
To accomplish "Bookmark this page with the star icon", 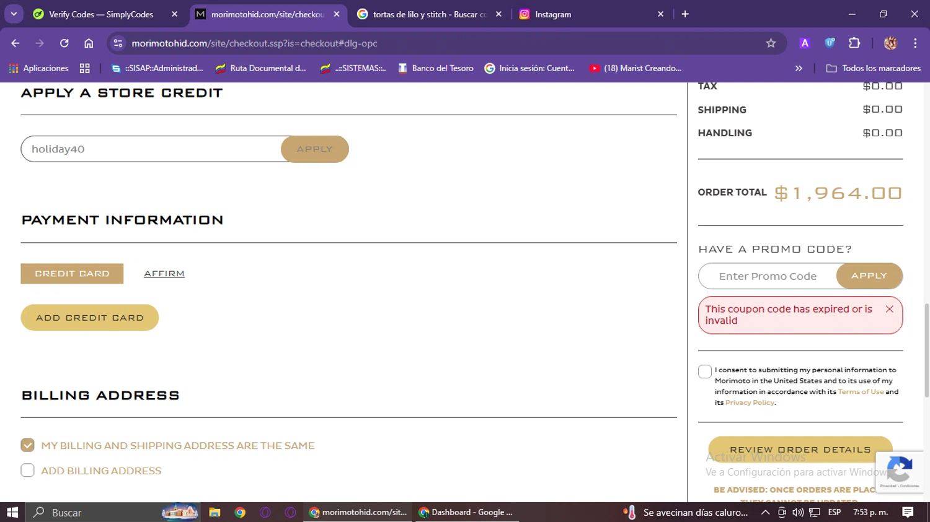I will tap(771, 43).
